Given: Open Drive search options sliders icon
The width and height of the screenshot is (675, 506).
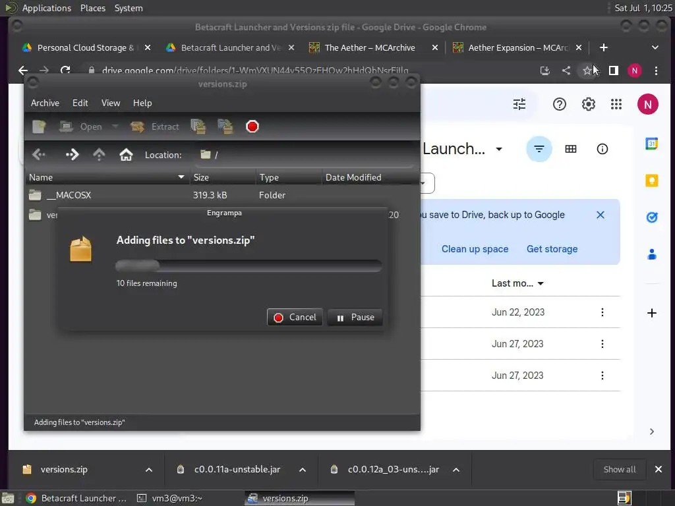Looking at the screenshot, I should 519,104.
